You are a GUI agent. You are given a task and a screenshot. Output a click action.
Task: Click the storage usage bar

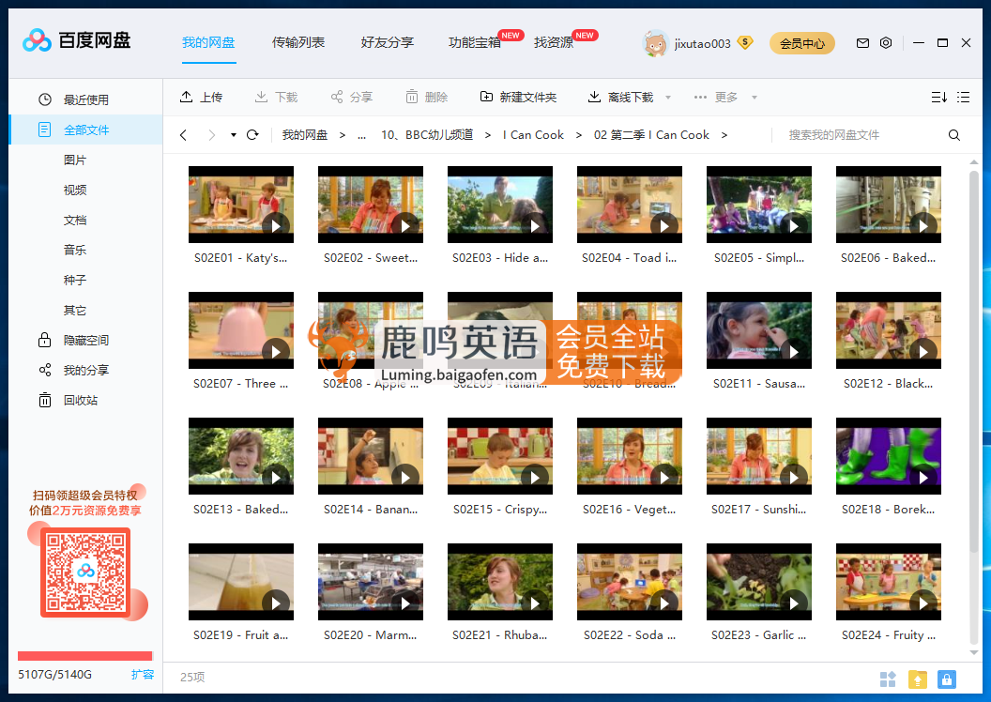(84, 656)
